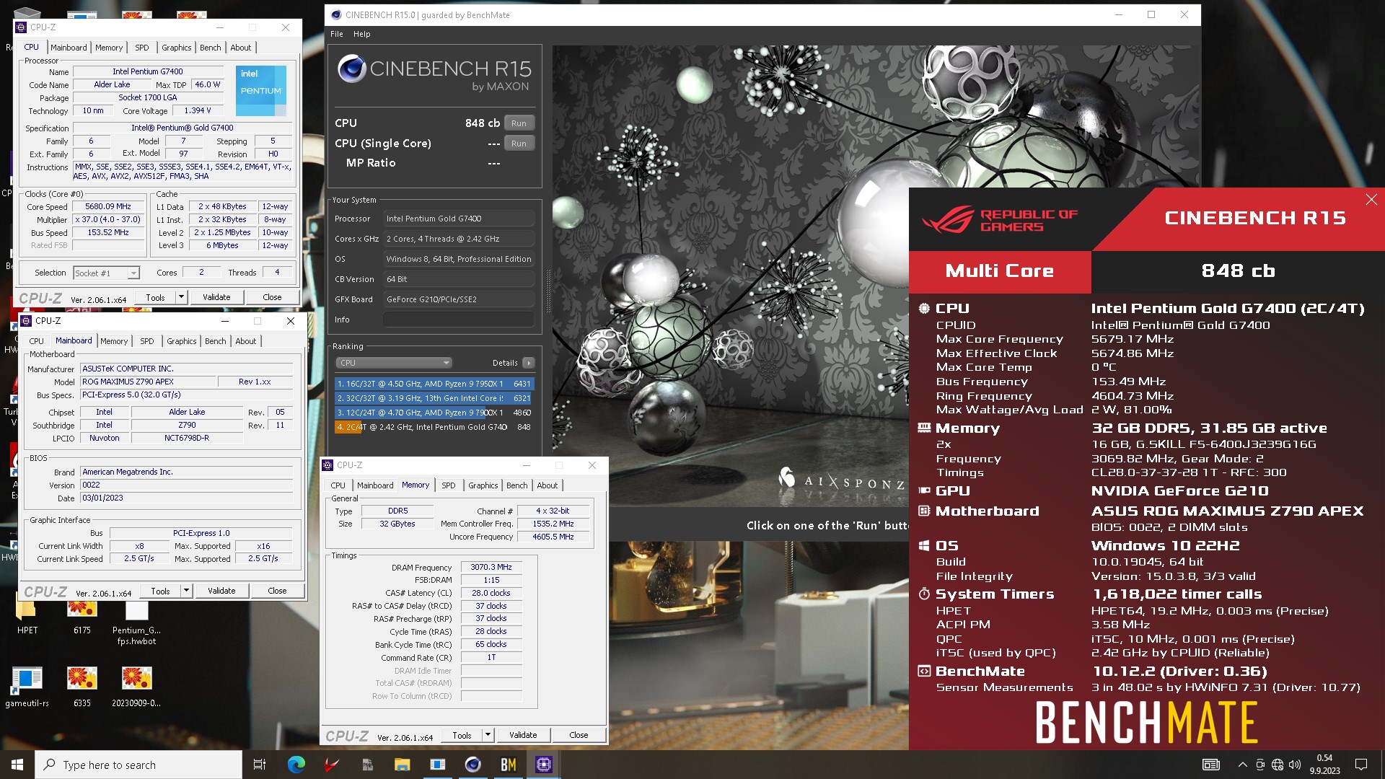This screenshot has width=1385, height=779.
Task: Run the CPU multi-core benchmark
Action: click(519, 123)
